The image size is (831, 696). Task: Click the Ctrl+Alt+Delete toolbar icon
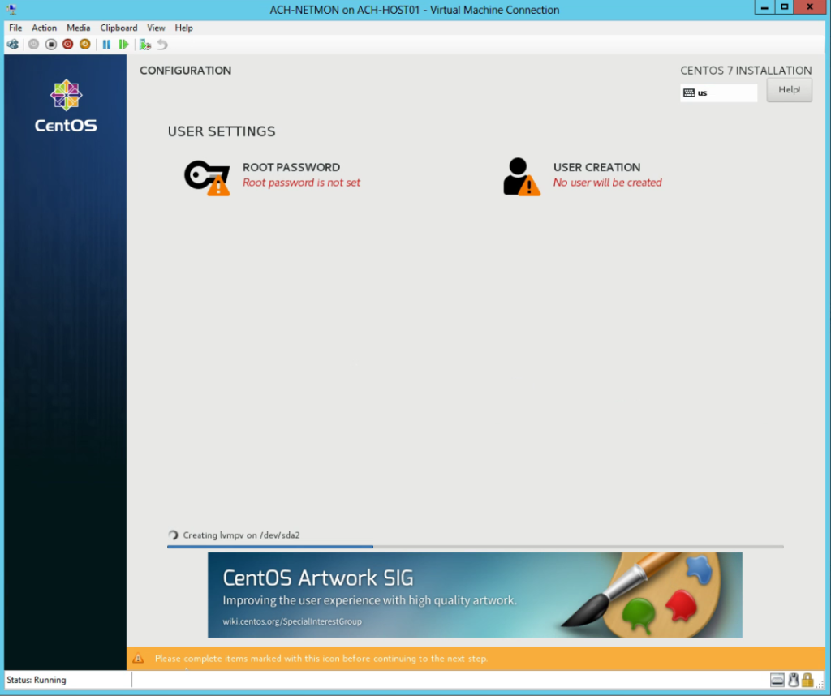coord(13,45)
